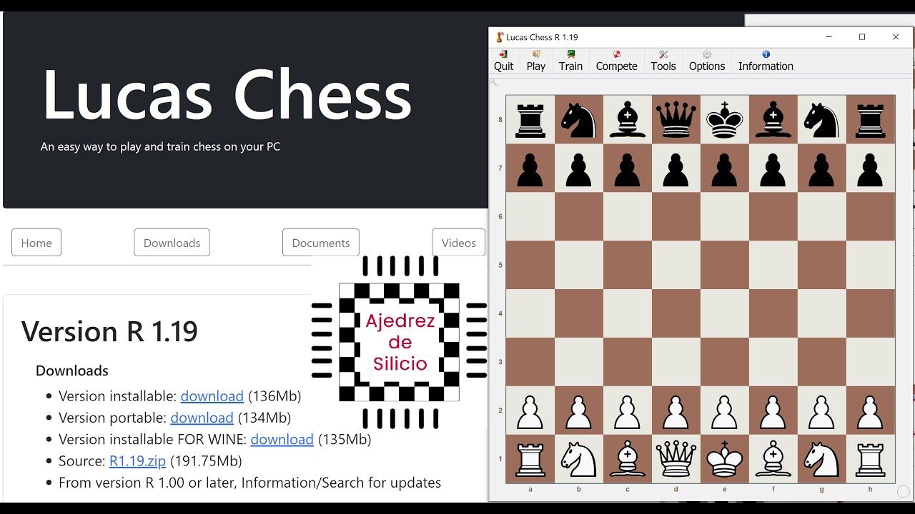Click the 'An easy way to play' tagline
Viewport: 915px width, 514px height.
(160, 147)
